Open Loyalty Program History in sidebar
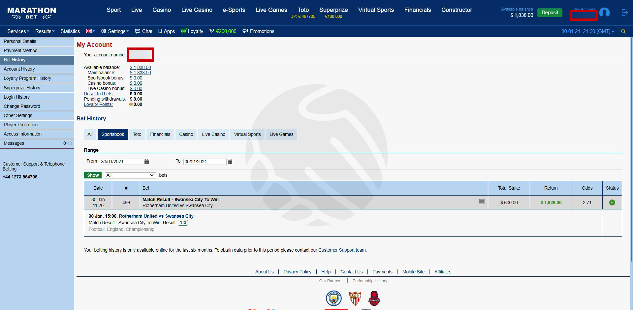The height and width of the screenshot is (310, 633). tap(37, 78)
